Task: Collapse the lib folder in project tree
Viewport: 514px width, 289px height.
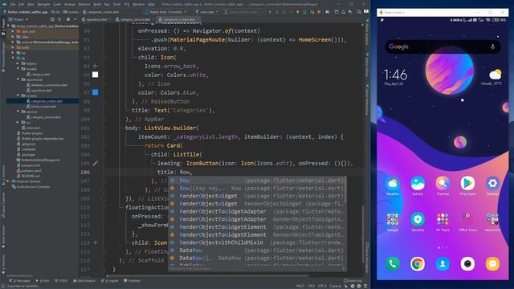Action: [13, 58]
